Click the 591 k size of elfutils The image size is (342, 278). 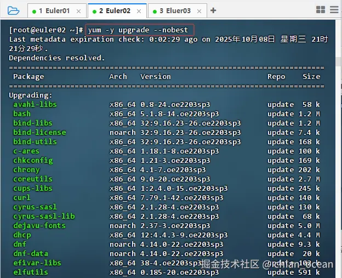[309, 272]
